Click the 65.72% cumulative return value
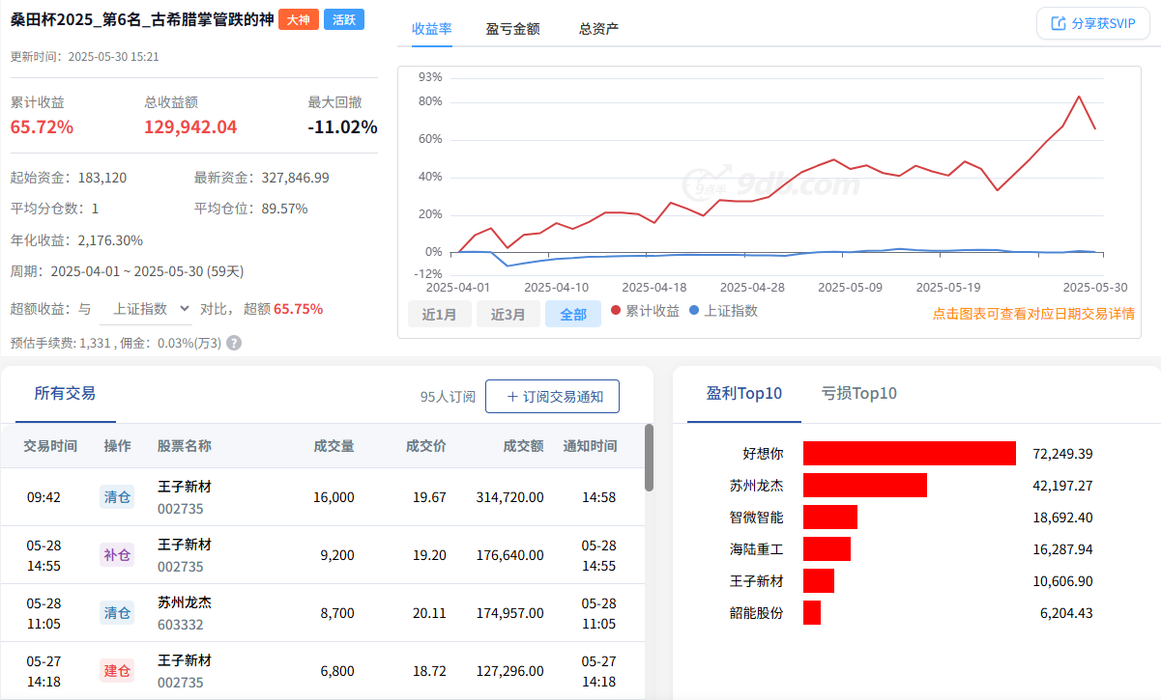This screenshot has width=1161, height=700. click(x=42, y=127)
